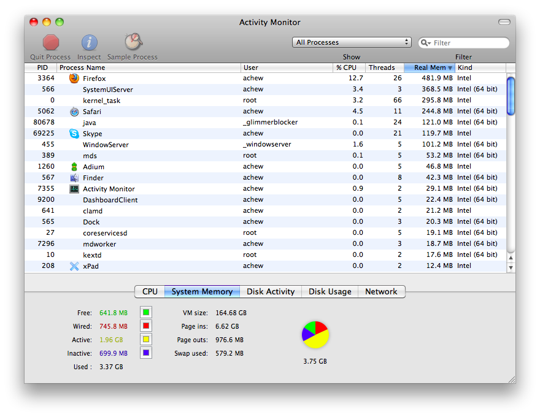Sort by the User column header
The image size is (540, 417).
[x=287, y=67]
